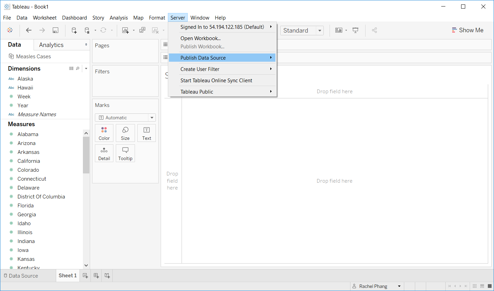Click the Measures list scrollbar down arrow
The height and width of the screenshot is (291, 494).
pos(86,265)
